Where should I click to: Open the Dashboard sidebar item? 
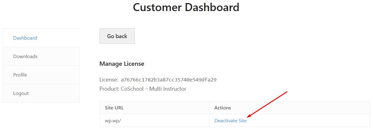[x=41, y=38]
